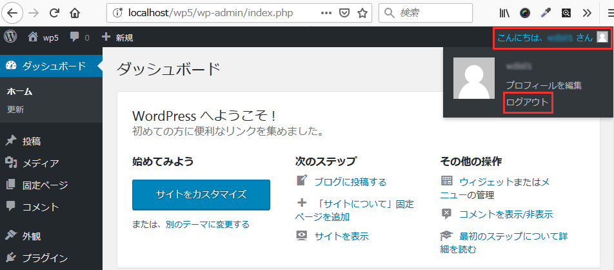
Task: Click in the browser 検索 search field
Action: tap(439, 13)
